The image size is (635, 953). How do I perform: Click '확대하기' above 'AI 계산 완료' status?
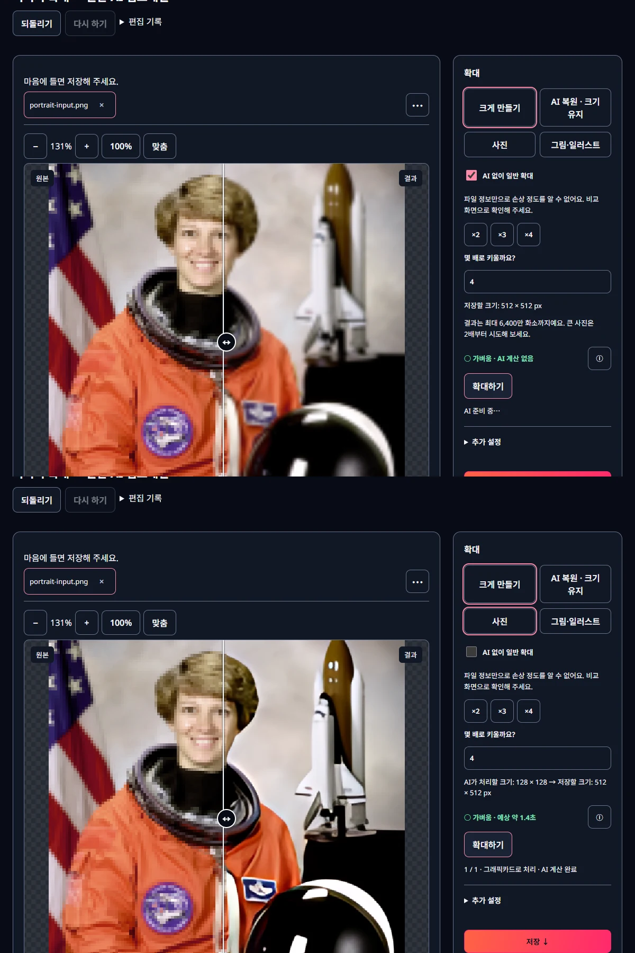pyautogui.click(x=488, y=844)
